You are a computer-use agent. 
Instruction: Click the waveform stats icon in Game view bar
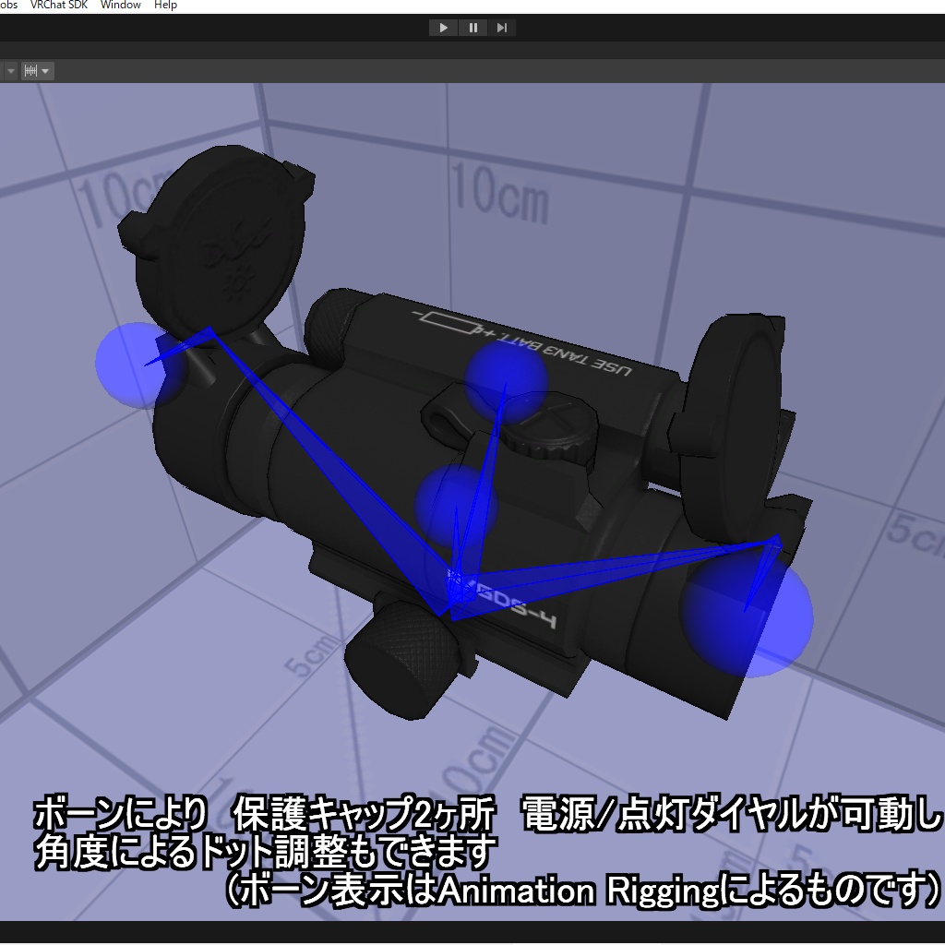tap(31, 70)
